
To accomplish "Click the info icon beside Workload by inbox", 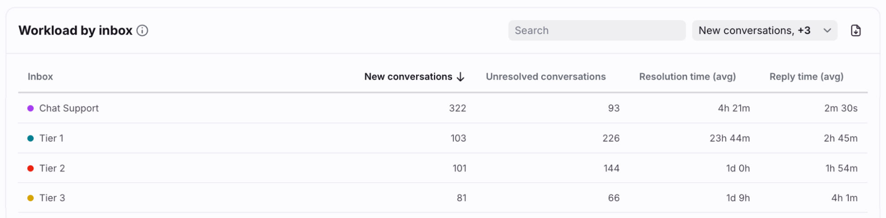I will [142, 31].
